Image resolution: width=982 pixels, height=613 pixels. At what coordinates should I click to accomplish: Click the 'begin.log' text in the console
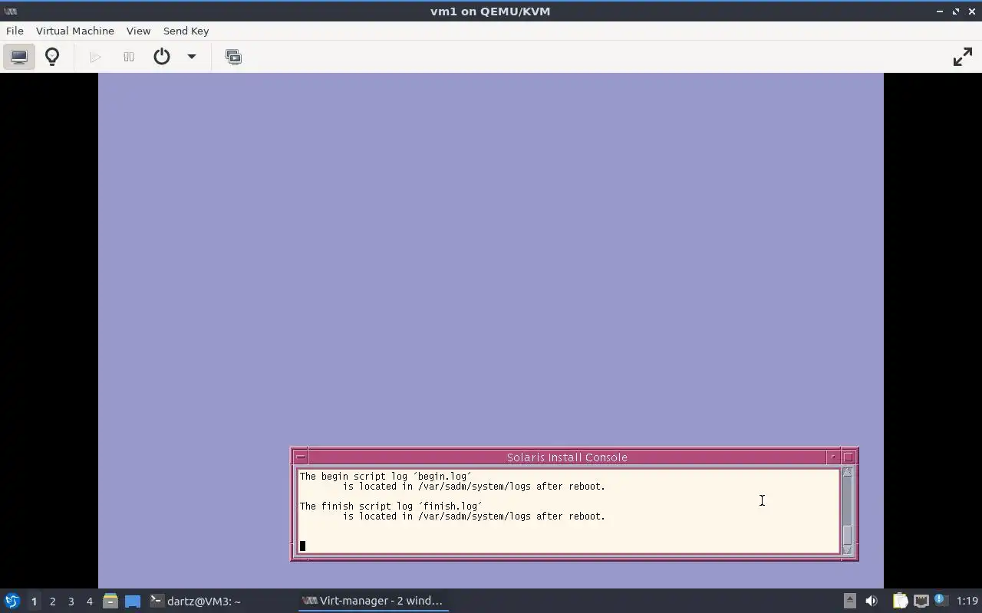443,477
